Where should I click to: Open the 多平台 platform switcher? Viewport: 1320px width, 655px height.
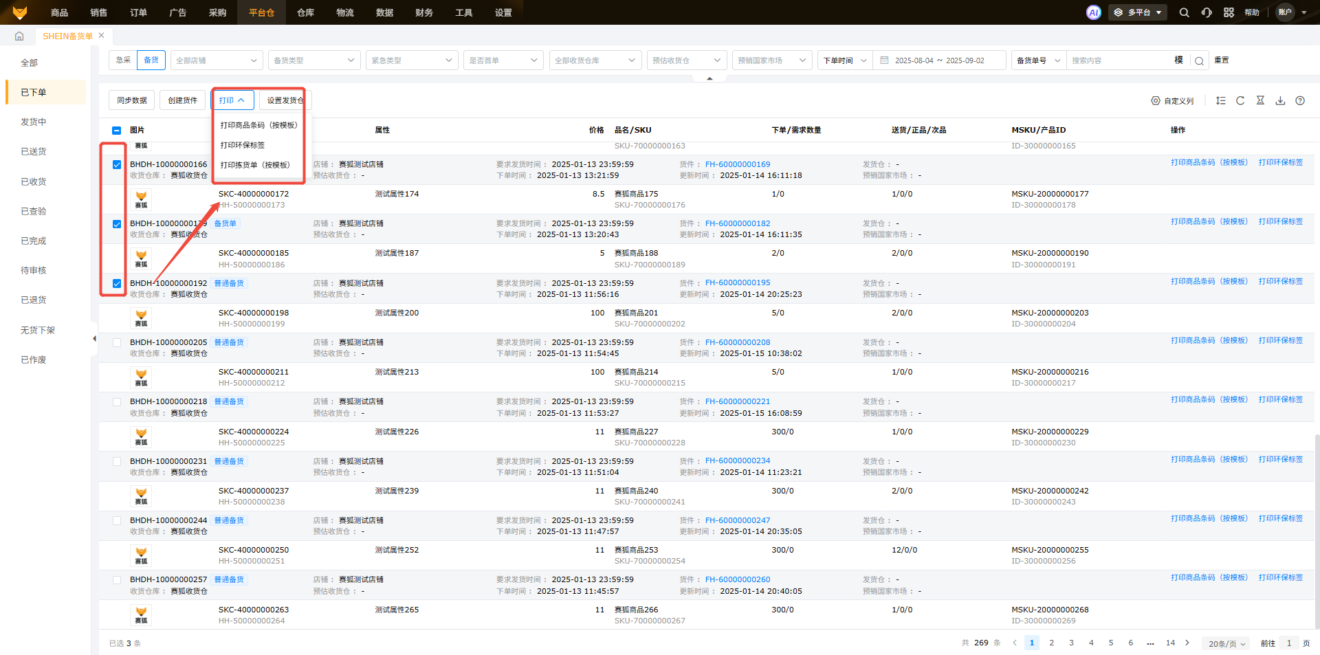tap(1138, 12)
